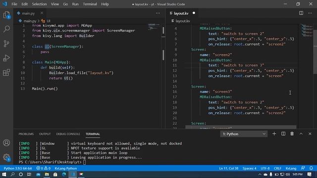
Task: Maximize the panel with the up chevron
Action: tap(301, 134)
